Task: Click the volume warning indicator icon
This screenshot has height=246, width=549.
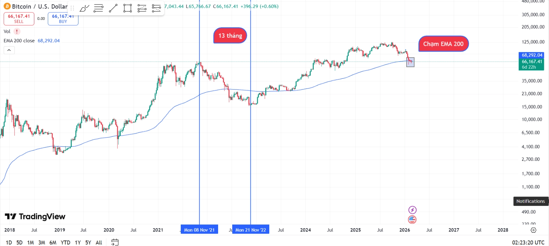Action: coord(17,31)
